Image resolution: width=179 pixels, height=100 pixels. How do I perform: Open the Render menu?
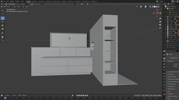[x=12, y=1]
